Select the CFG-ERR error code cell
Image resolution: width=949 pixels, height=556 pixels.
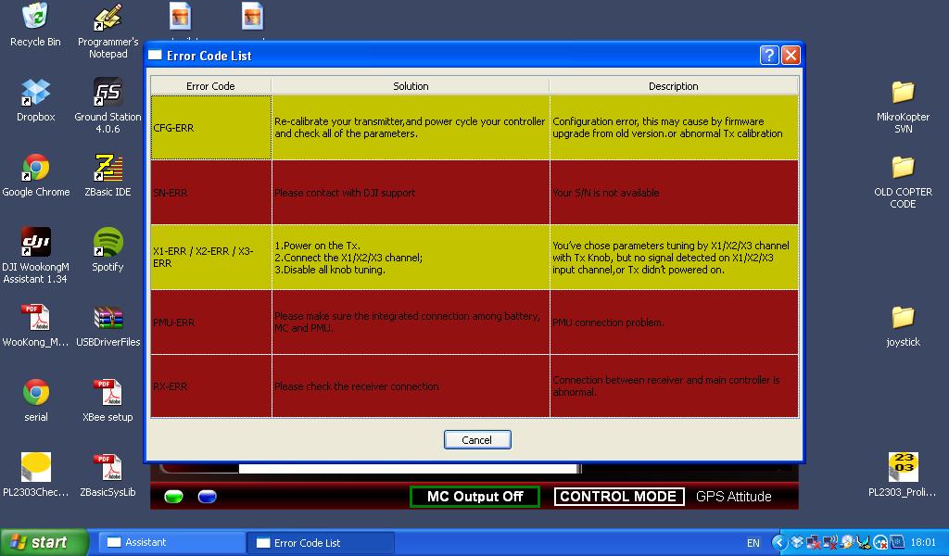click(210, 128)
